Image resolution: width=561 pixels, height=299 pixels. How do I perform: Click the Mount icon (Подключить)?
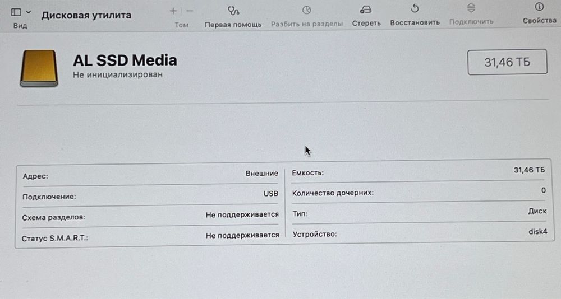(471, 8)
